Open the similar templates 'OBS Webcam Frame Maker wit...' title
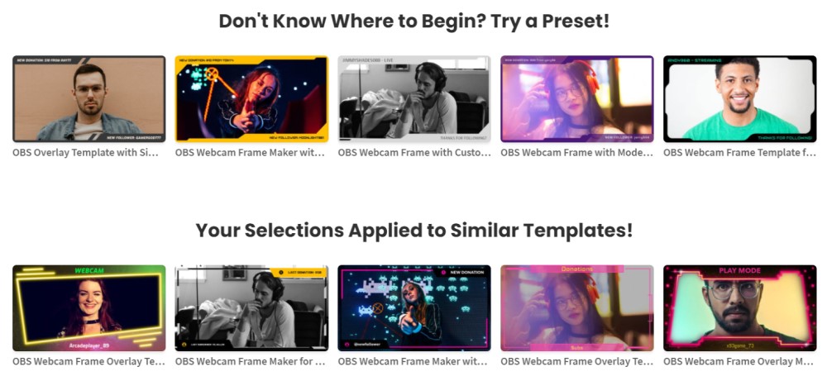 pyautogui.click(x=413, y=362)
